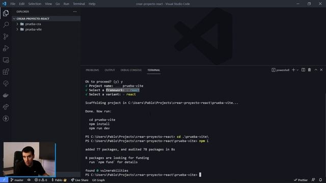This screenshot has height=183, width=326.
Task: Click the prueba-cra folder name
Action: (x=33, y=24)
